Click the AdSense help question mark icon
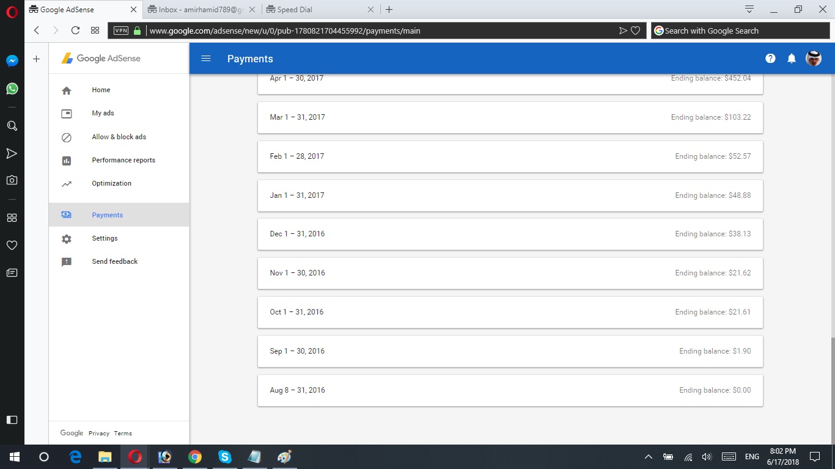Viewport: 835px width, 469px height. tap(770, 59)
